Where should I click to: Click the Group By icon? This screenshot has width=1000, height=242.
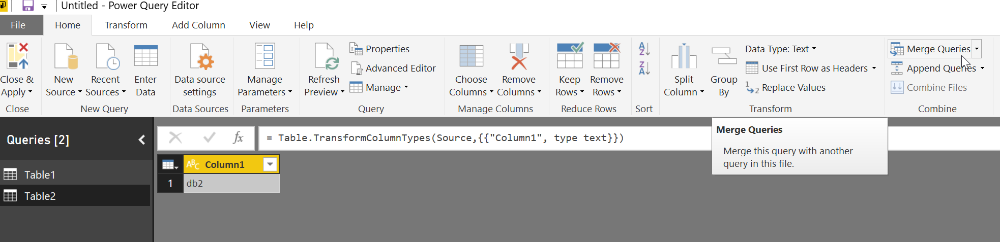pyautogui.click(x=724, y=56)
